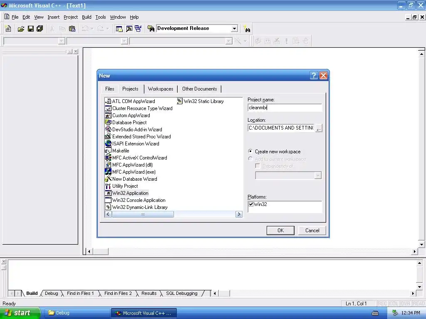
Task: Select New Database Wizard
Action: (131, 179)
